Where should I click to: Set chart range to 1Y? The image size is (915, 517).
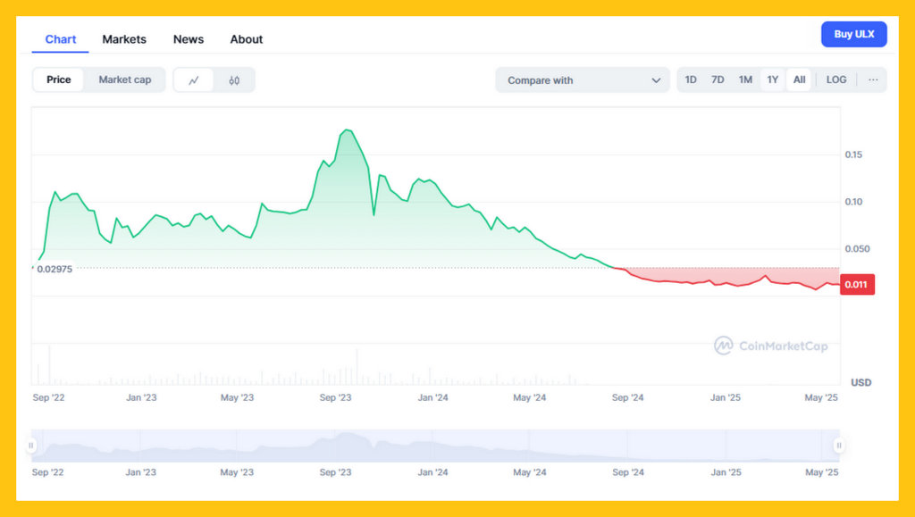[773, 79]
